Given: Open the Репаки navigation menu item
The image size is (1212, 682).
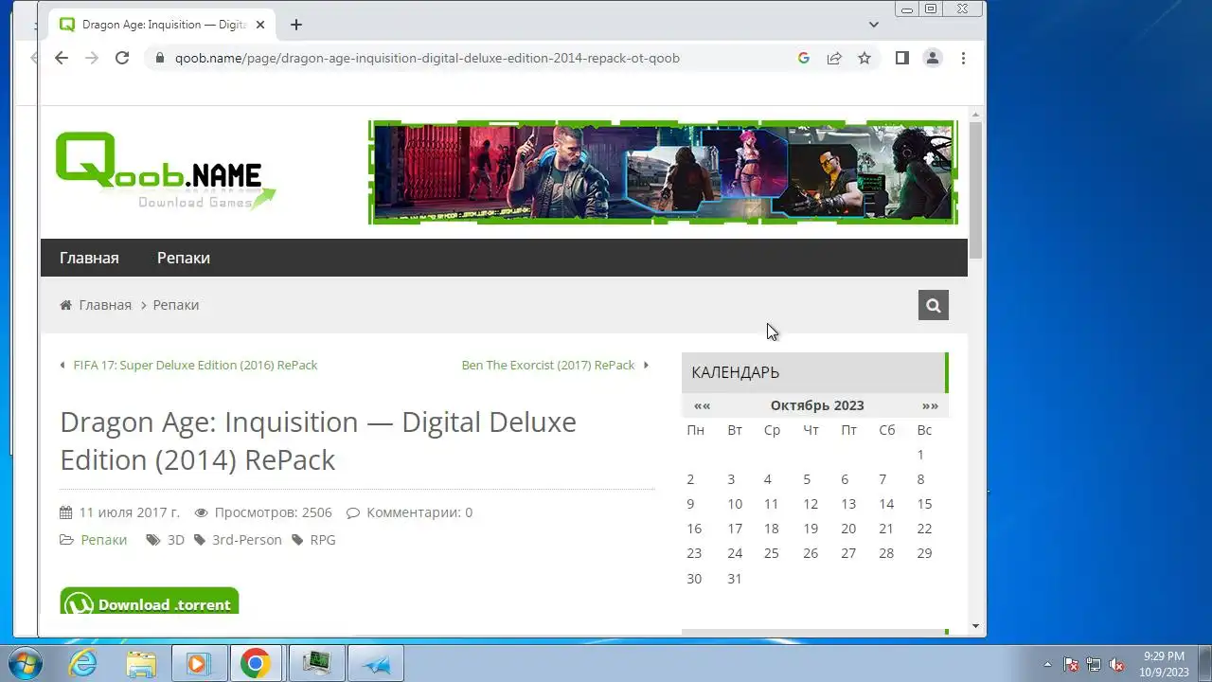Looking at the screenshot, I should (184, 258).
